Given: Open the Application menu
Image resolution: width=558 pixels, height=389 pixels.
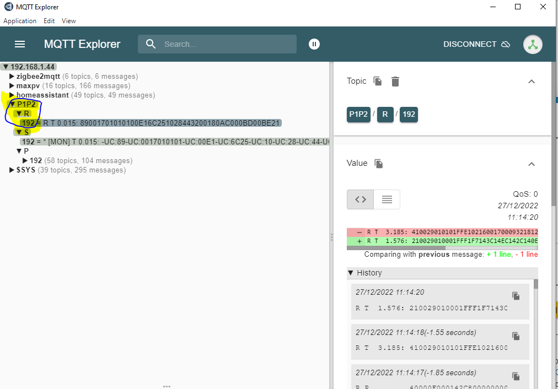Looking at the screenshot, I should tap(20, 21).
